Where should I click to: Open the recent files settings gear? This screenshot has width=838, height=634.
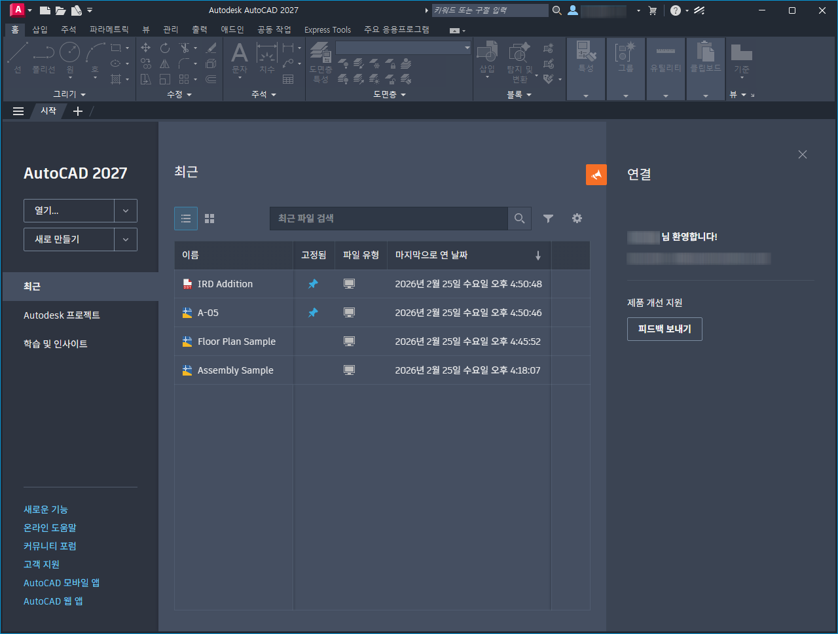577,219
